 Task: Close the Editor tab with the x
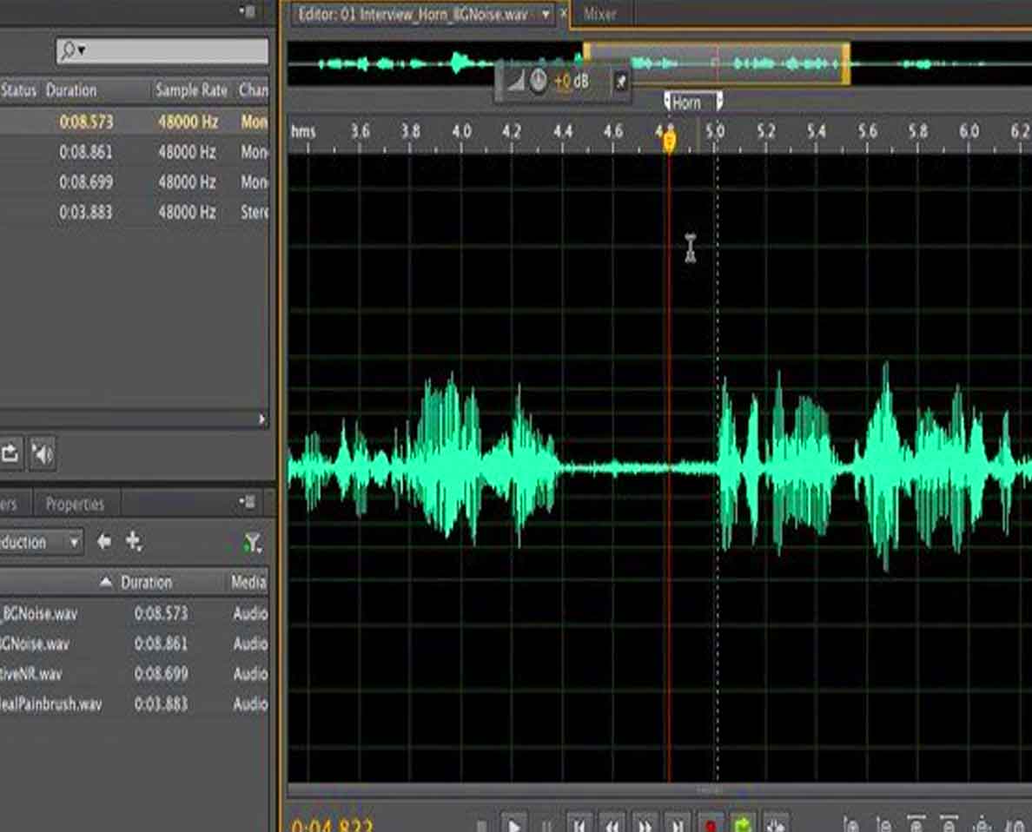[x=564, y=13]
